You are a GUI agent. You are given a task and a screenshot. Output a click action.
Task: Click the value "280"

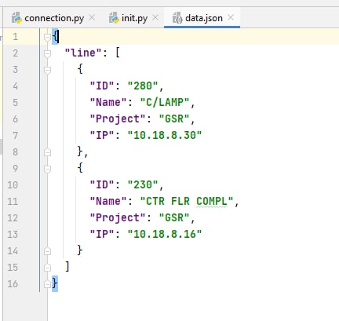pyautogui.click(x=143, y=86)
